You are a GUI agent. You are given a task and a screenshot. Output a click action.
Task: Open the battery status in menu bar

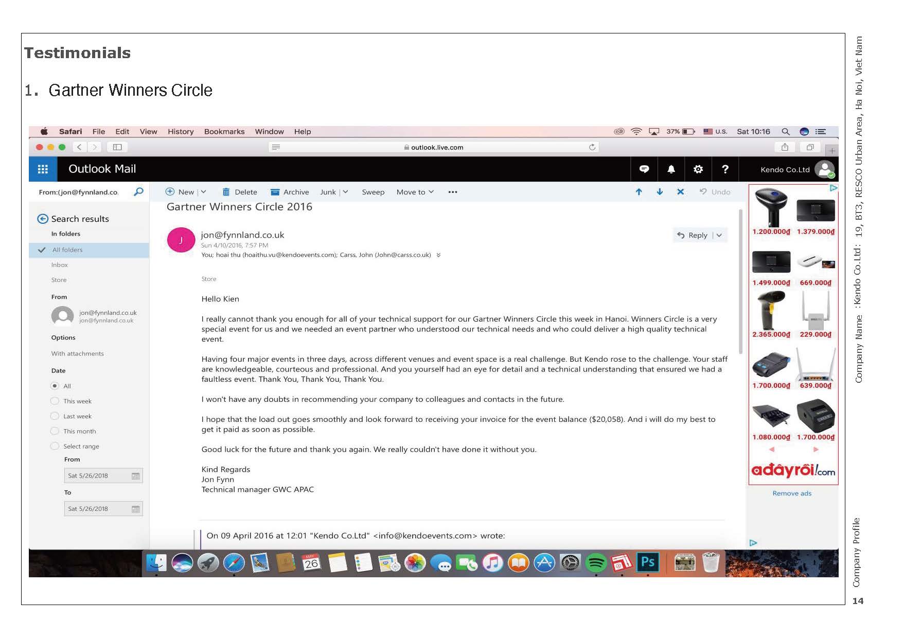coord(681,132)
